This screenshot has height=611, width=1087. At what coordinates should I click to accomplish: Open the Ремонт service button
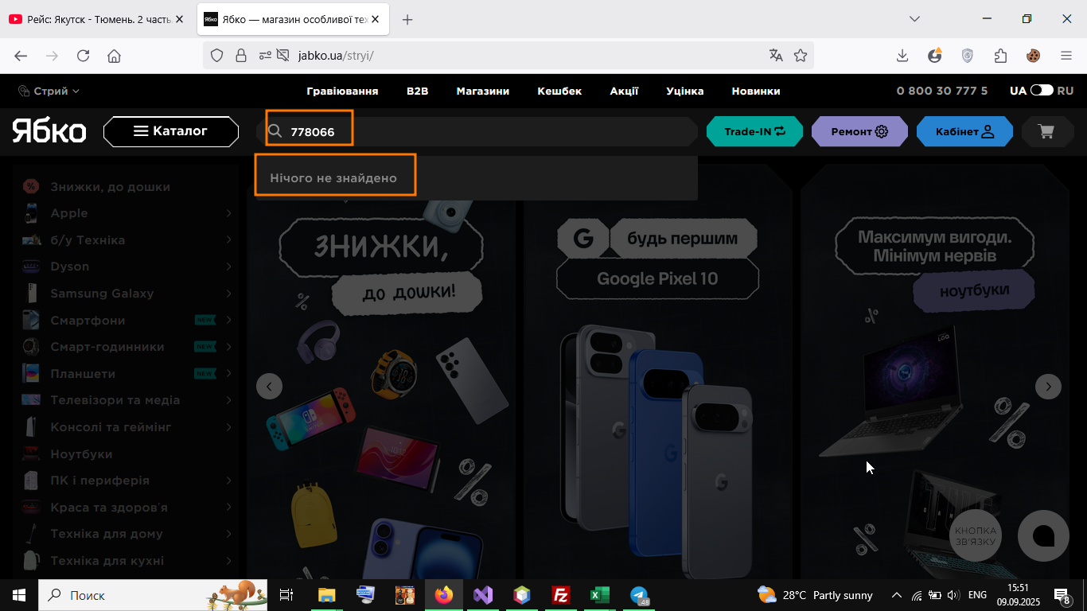tap(859, 131)
